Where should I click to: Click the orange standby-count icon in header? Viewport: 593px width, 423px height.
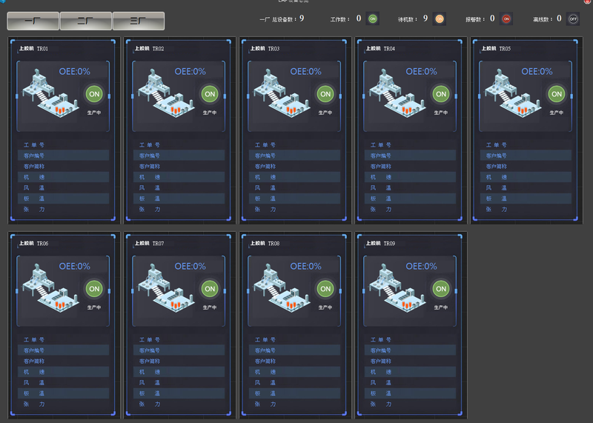click(440, 19)
